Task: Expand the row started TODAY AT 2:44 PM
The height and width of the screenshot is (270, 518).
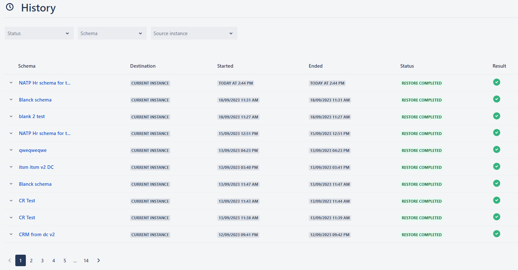Action: coord(11,83)
